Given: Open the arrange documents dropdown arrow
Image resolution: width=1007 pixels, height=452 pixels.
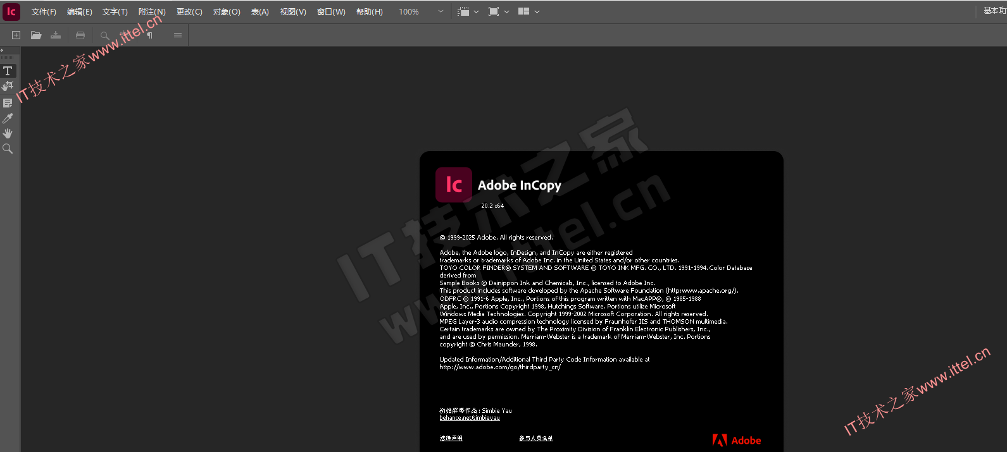Looking at the screenshot, I should pos(537,11).
